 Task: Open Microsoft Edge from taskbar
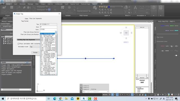point(55,98)
